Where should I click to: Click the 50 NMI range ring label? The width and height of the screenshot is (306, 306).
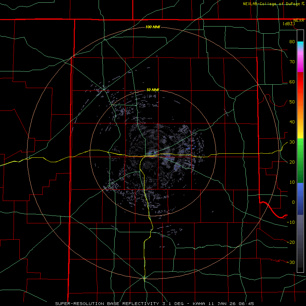point(153,90)
